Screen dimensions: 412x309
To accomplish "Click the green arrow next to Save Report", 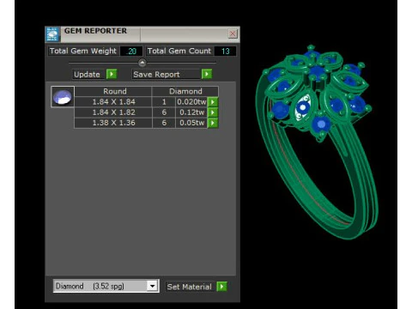I will pyautogui.click(x=207, y=74).
